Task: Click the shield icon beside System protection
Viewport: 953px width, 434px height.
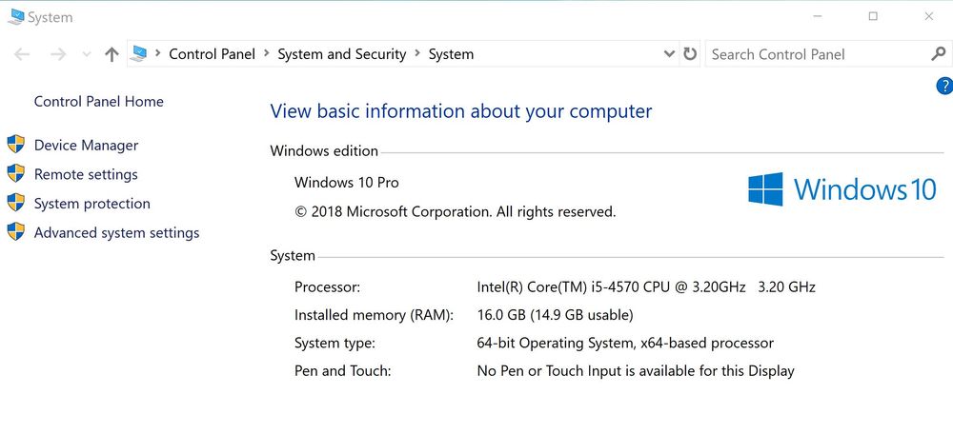Action: pyautogui.click(x=15, y=203)
